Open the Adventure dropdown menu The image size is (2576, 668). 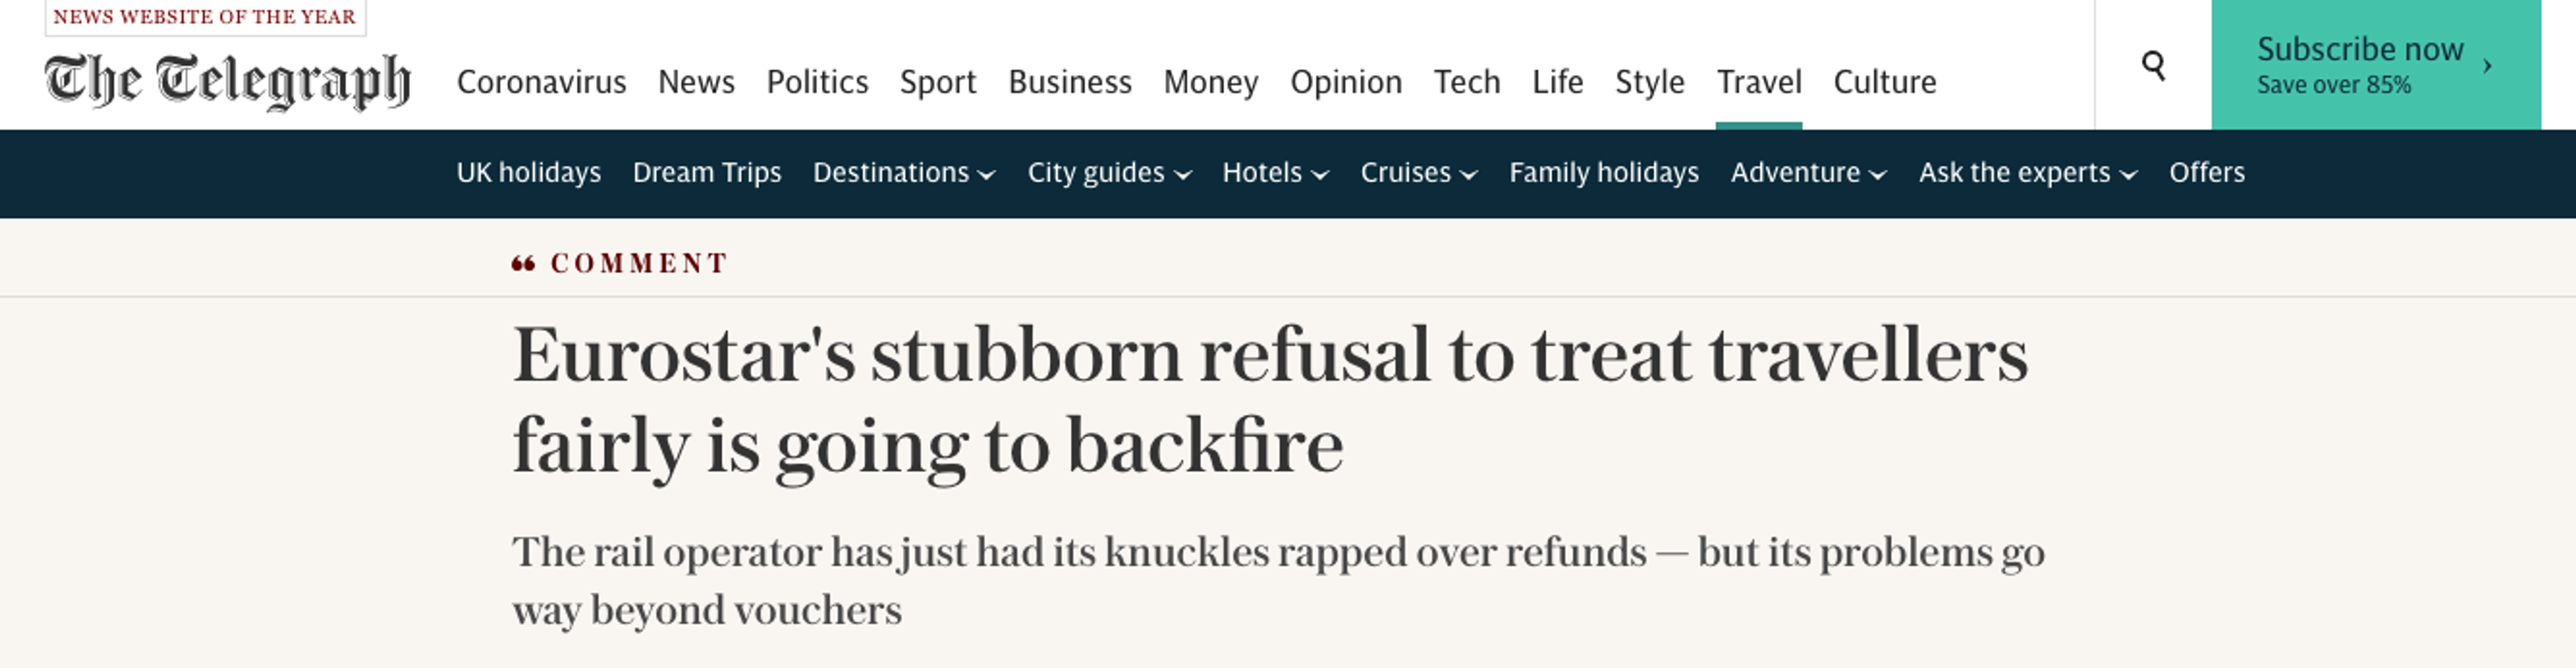[1808, 173]
